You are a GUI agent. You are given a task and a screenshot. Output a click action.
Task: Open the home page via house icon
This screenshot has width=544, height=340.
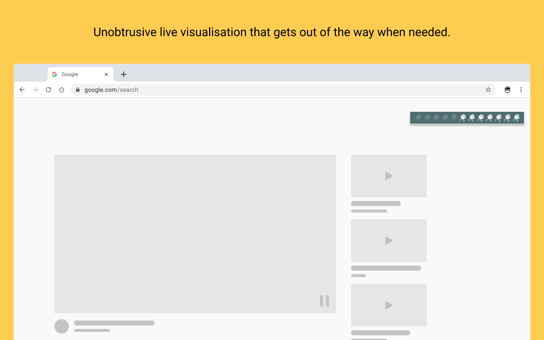coord(62,90)
